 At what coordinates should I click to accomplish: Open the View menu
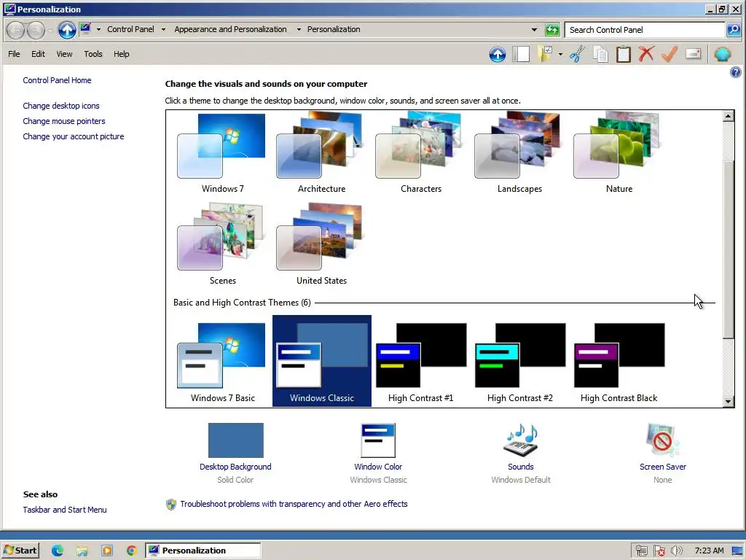pyautogui.click(x=64, y=54)
